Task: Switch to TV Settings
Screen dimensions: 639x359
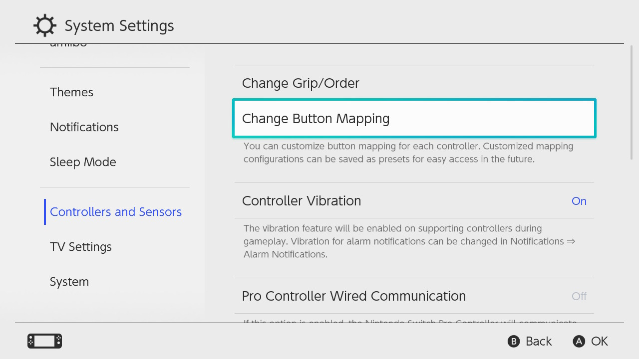Action: [x=80, y=247]
